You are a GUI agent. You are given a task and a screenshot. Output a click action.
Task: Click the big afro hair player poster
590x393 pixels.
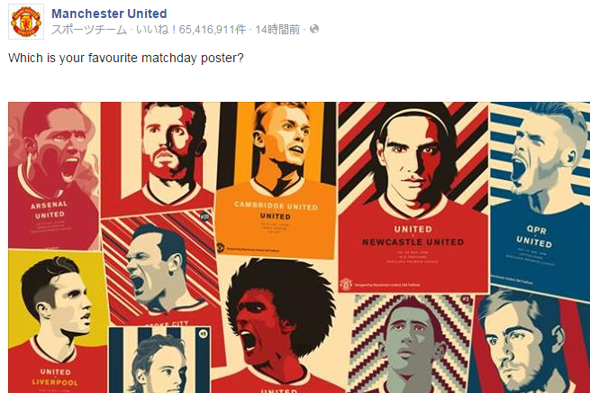[x=279, y=325]
